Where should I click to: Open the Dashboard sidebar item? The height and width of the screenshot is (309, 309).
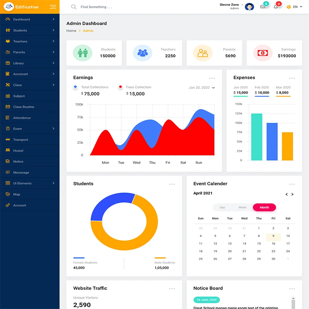point(22,19)
